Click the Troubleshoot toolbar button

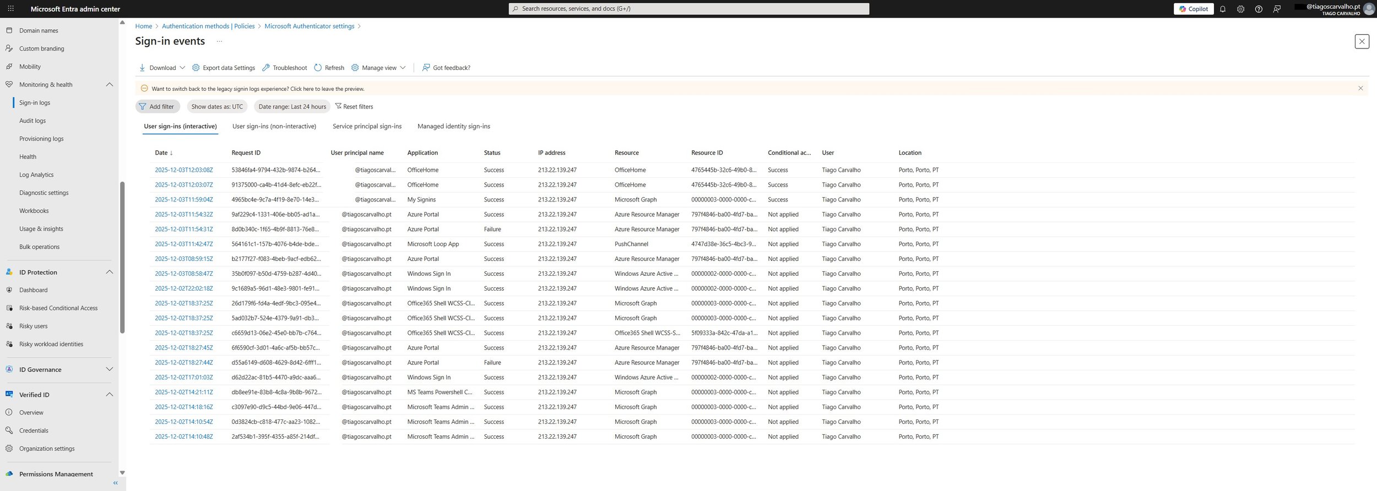click(284, 68)
